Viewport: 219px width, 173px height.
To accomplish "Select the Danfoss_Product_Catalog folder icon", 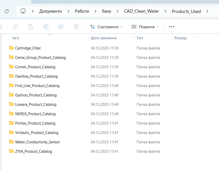I will pos(11,76).
